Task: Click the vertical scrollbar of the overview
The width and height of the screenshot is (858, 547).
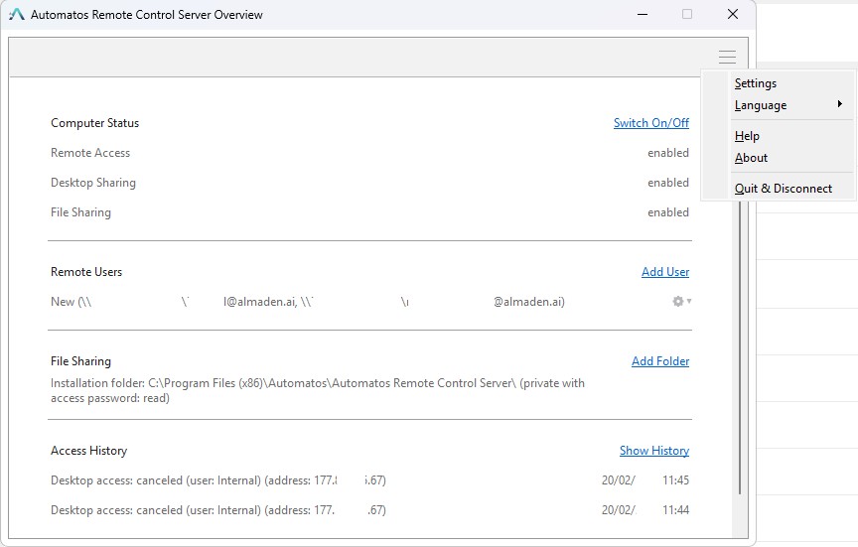Action: click(740, 347)
